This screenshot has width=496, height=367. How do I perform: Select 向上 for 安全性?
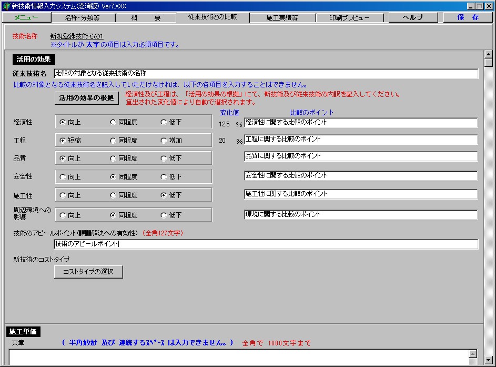[63, 177]
